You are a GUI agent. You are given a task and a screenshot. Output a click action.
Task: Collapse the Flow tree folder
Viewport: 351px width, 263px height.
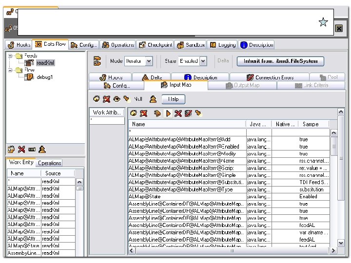pos(10,70)
